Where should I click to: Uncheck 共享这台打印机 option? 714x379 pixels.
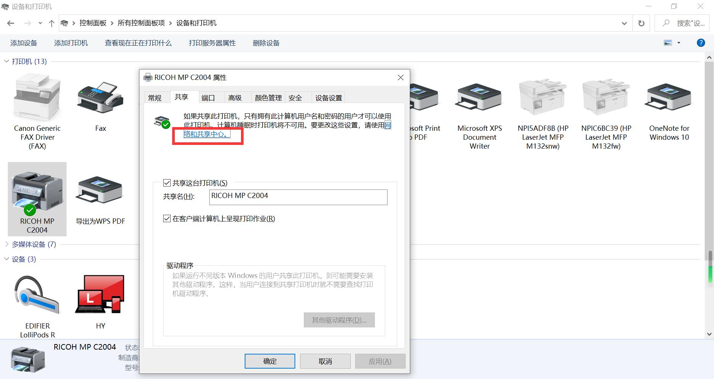pyautogui.click(x=167, y=182)
